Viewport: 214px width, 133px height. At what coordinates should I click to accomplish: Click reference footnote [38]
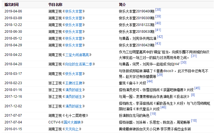point(158,10)
